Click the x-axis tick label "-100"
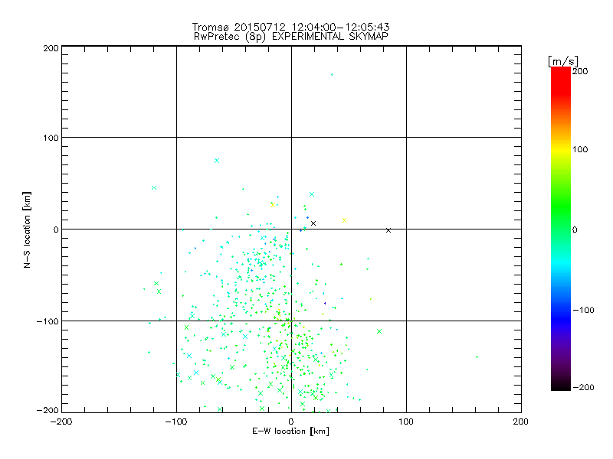613x459 pixels. point(176,422)
